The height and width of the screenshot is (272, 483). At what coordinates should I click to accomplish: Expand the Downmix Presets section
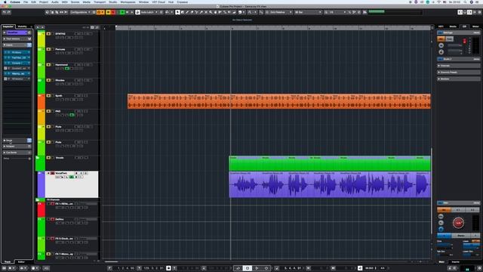[438, 73]
